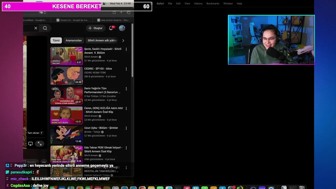
Task: Open 'Eda Tekrar PERİ Olmak İstiyor' title
Action: point(103,149)
